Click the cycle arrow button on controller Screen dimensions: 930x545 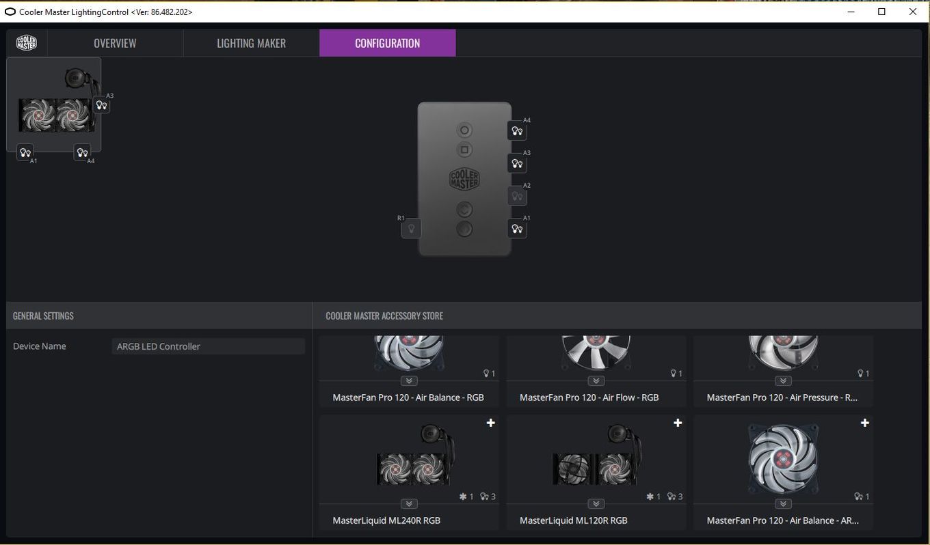[x=464, y=209]
